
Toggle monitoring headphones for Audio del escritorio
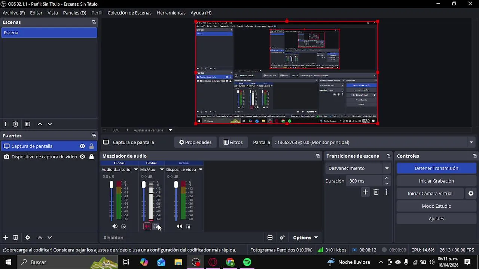[x=124, y=226]
